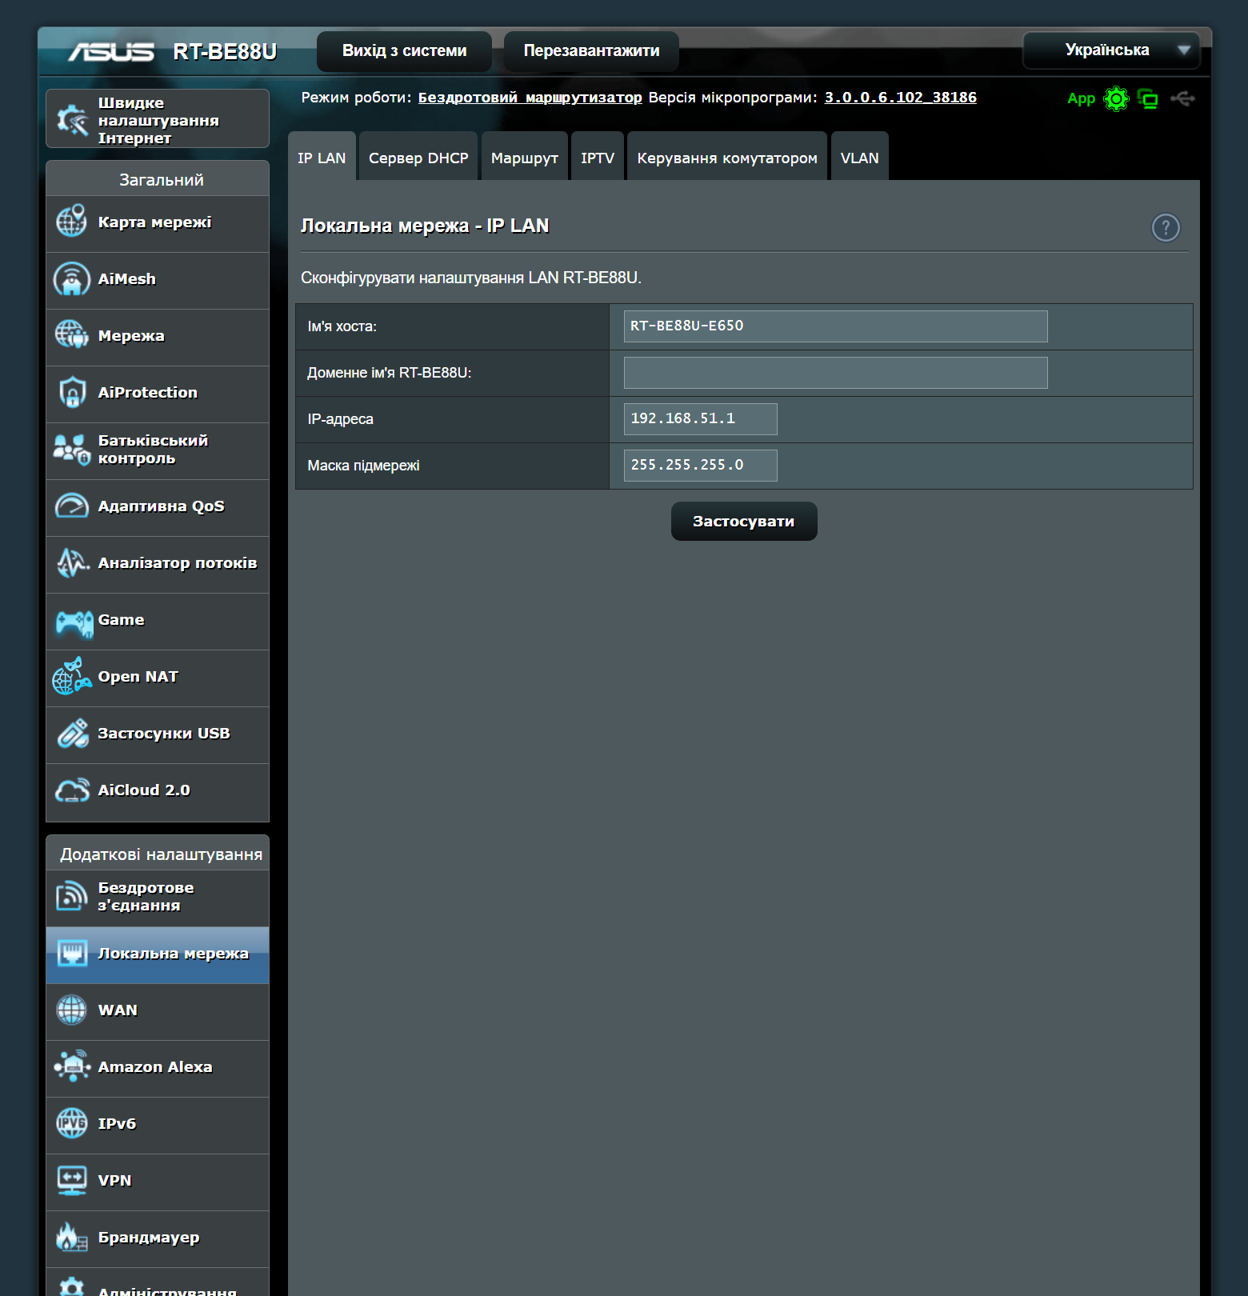The image size is (1248, 1296).
Task: Click the Бездротове з'єднання wireless icon
Action: 71,896
